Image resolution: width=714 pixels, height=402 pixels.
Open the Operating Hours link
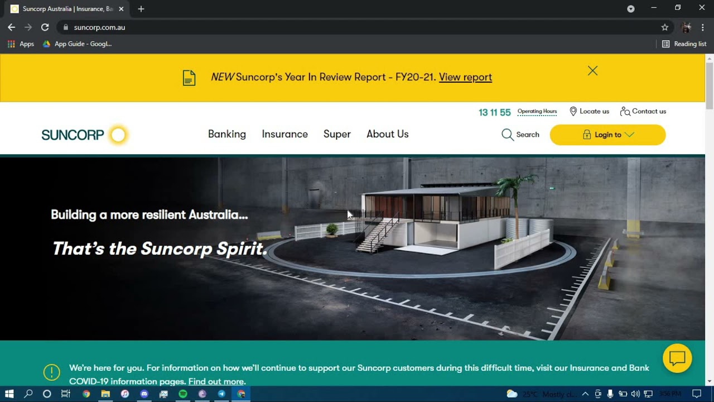(537, 111)
